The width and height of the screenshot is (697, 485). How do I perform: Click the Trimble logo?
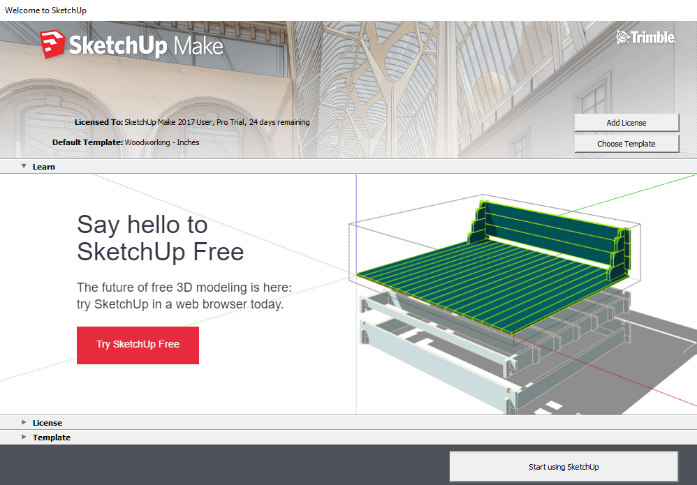pos(646,37)
